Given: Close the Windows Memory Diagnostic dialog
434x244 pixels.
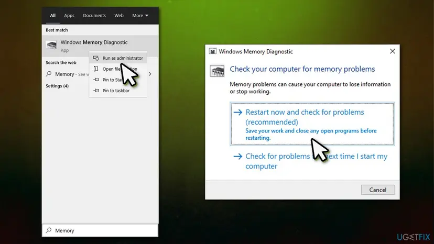Looking at the screenshot, I should click(x=392, y=51).
